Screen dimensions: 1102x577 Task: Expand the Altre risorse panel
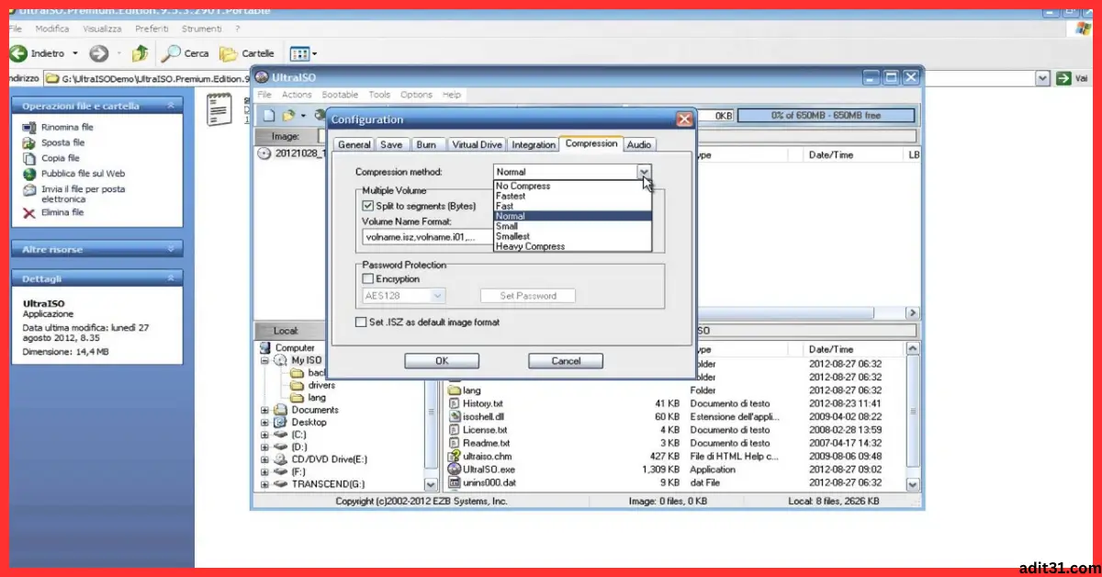[170, 249]
